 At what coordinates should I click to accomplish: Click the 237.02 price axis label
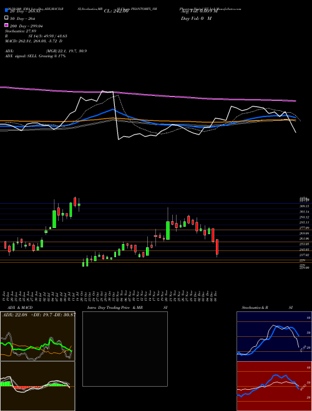[x=305, y=255]
